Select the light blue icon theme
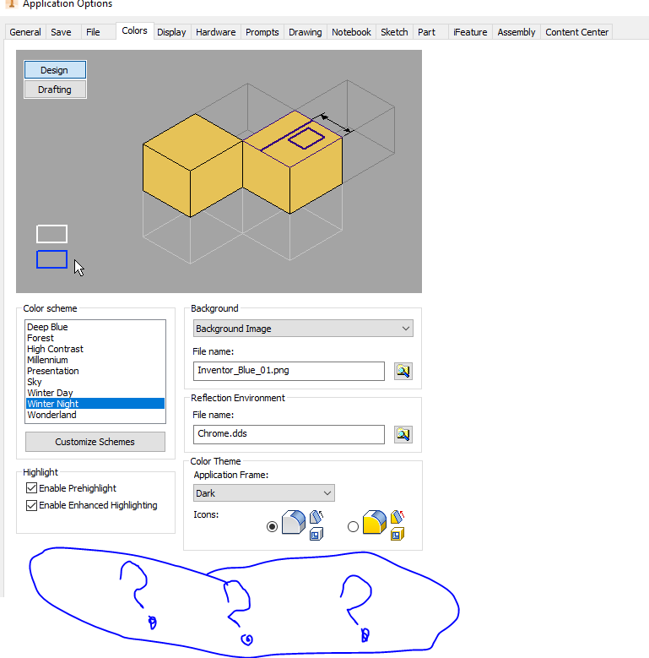The width and height of the screenshot is (649, 658). click(x=272, y=526)
